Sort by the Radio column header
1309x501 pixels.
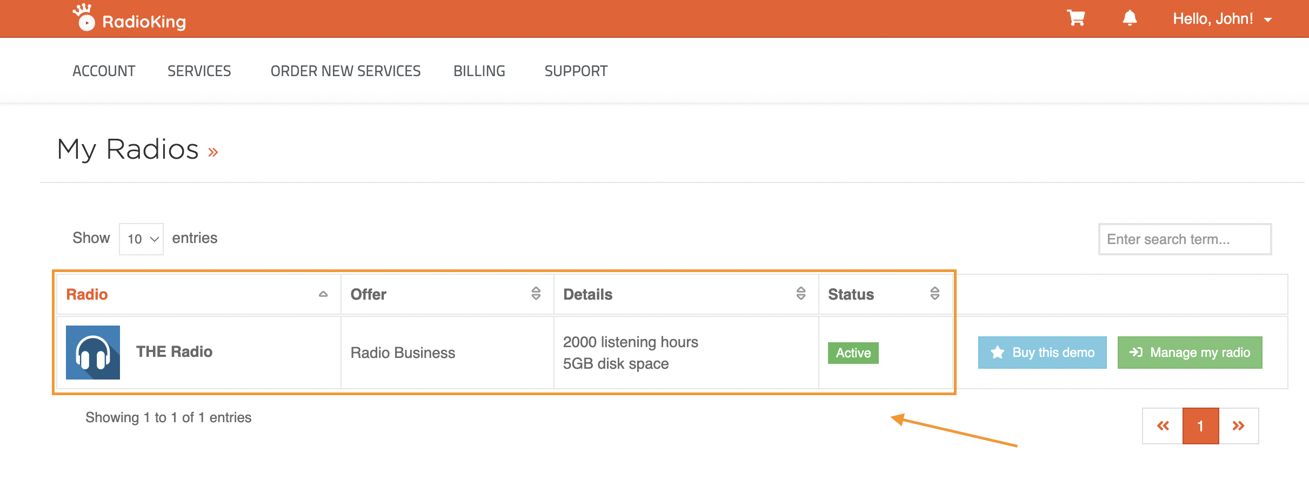click(198, 294)
